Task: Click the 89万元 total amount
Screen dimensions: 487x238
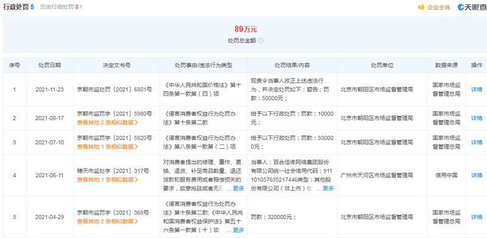Action: tap(245, 29)
